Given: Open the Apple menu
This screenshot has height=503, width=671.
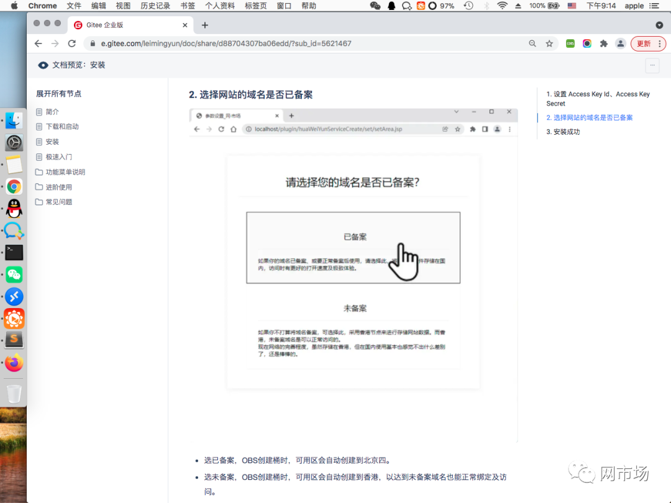Looking at the screenshot, I should click(x=14, y=6).
